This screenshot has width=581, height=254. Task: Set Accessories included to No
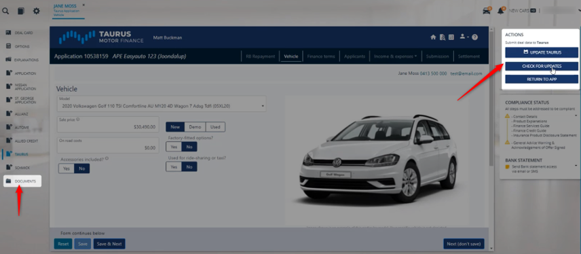(82, 168)
